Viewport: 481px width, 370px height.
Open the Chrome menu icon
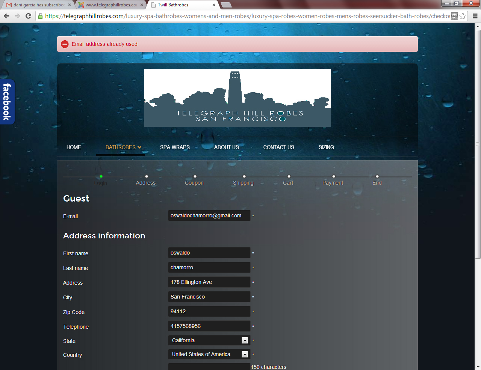475,16
